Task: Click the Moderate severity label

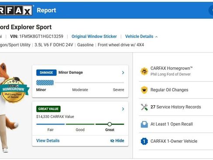Action: [x=80, y=90]
